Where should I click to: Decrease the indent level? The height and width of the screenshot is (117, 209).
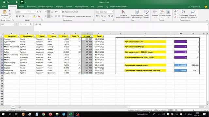click(56, 16)
